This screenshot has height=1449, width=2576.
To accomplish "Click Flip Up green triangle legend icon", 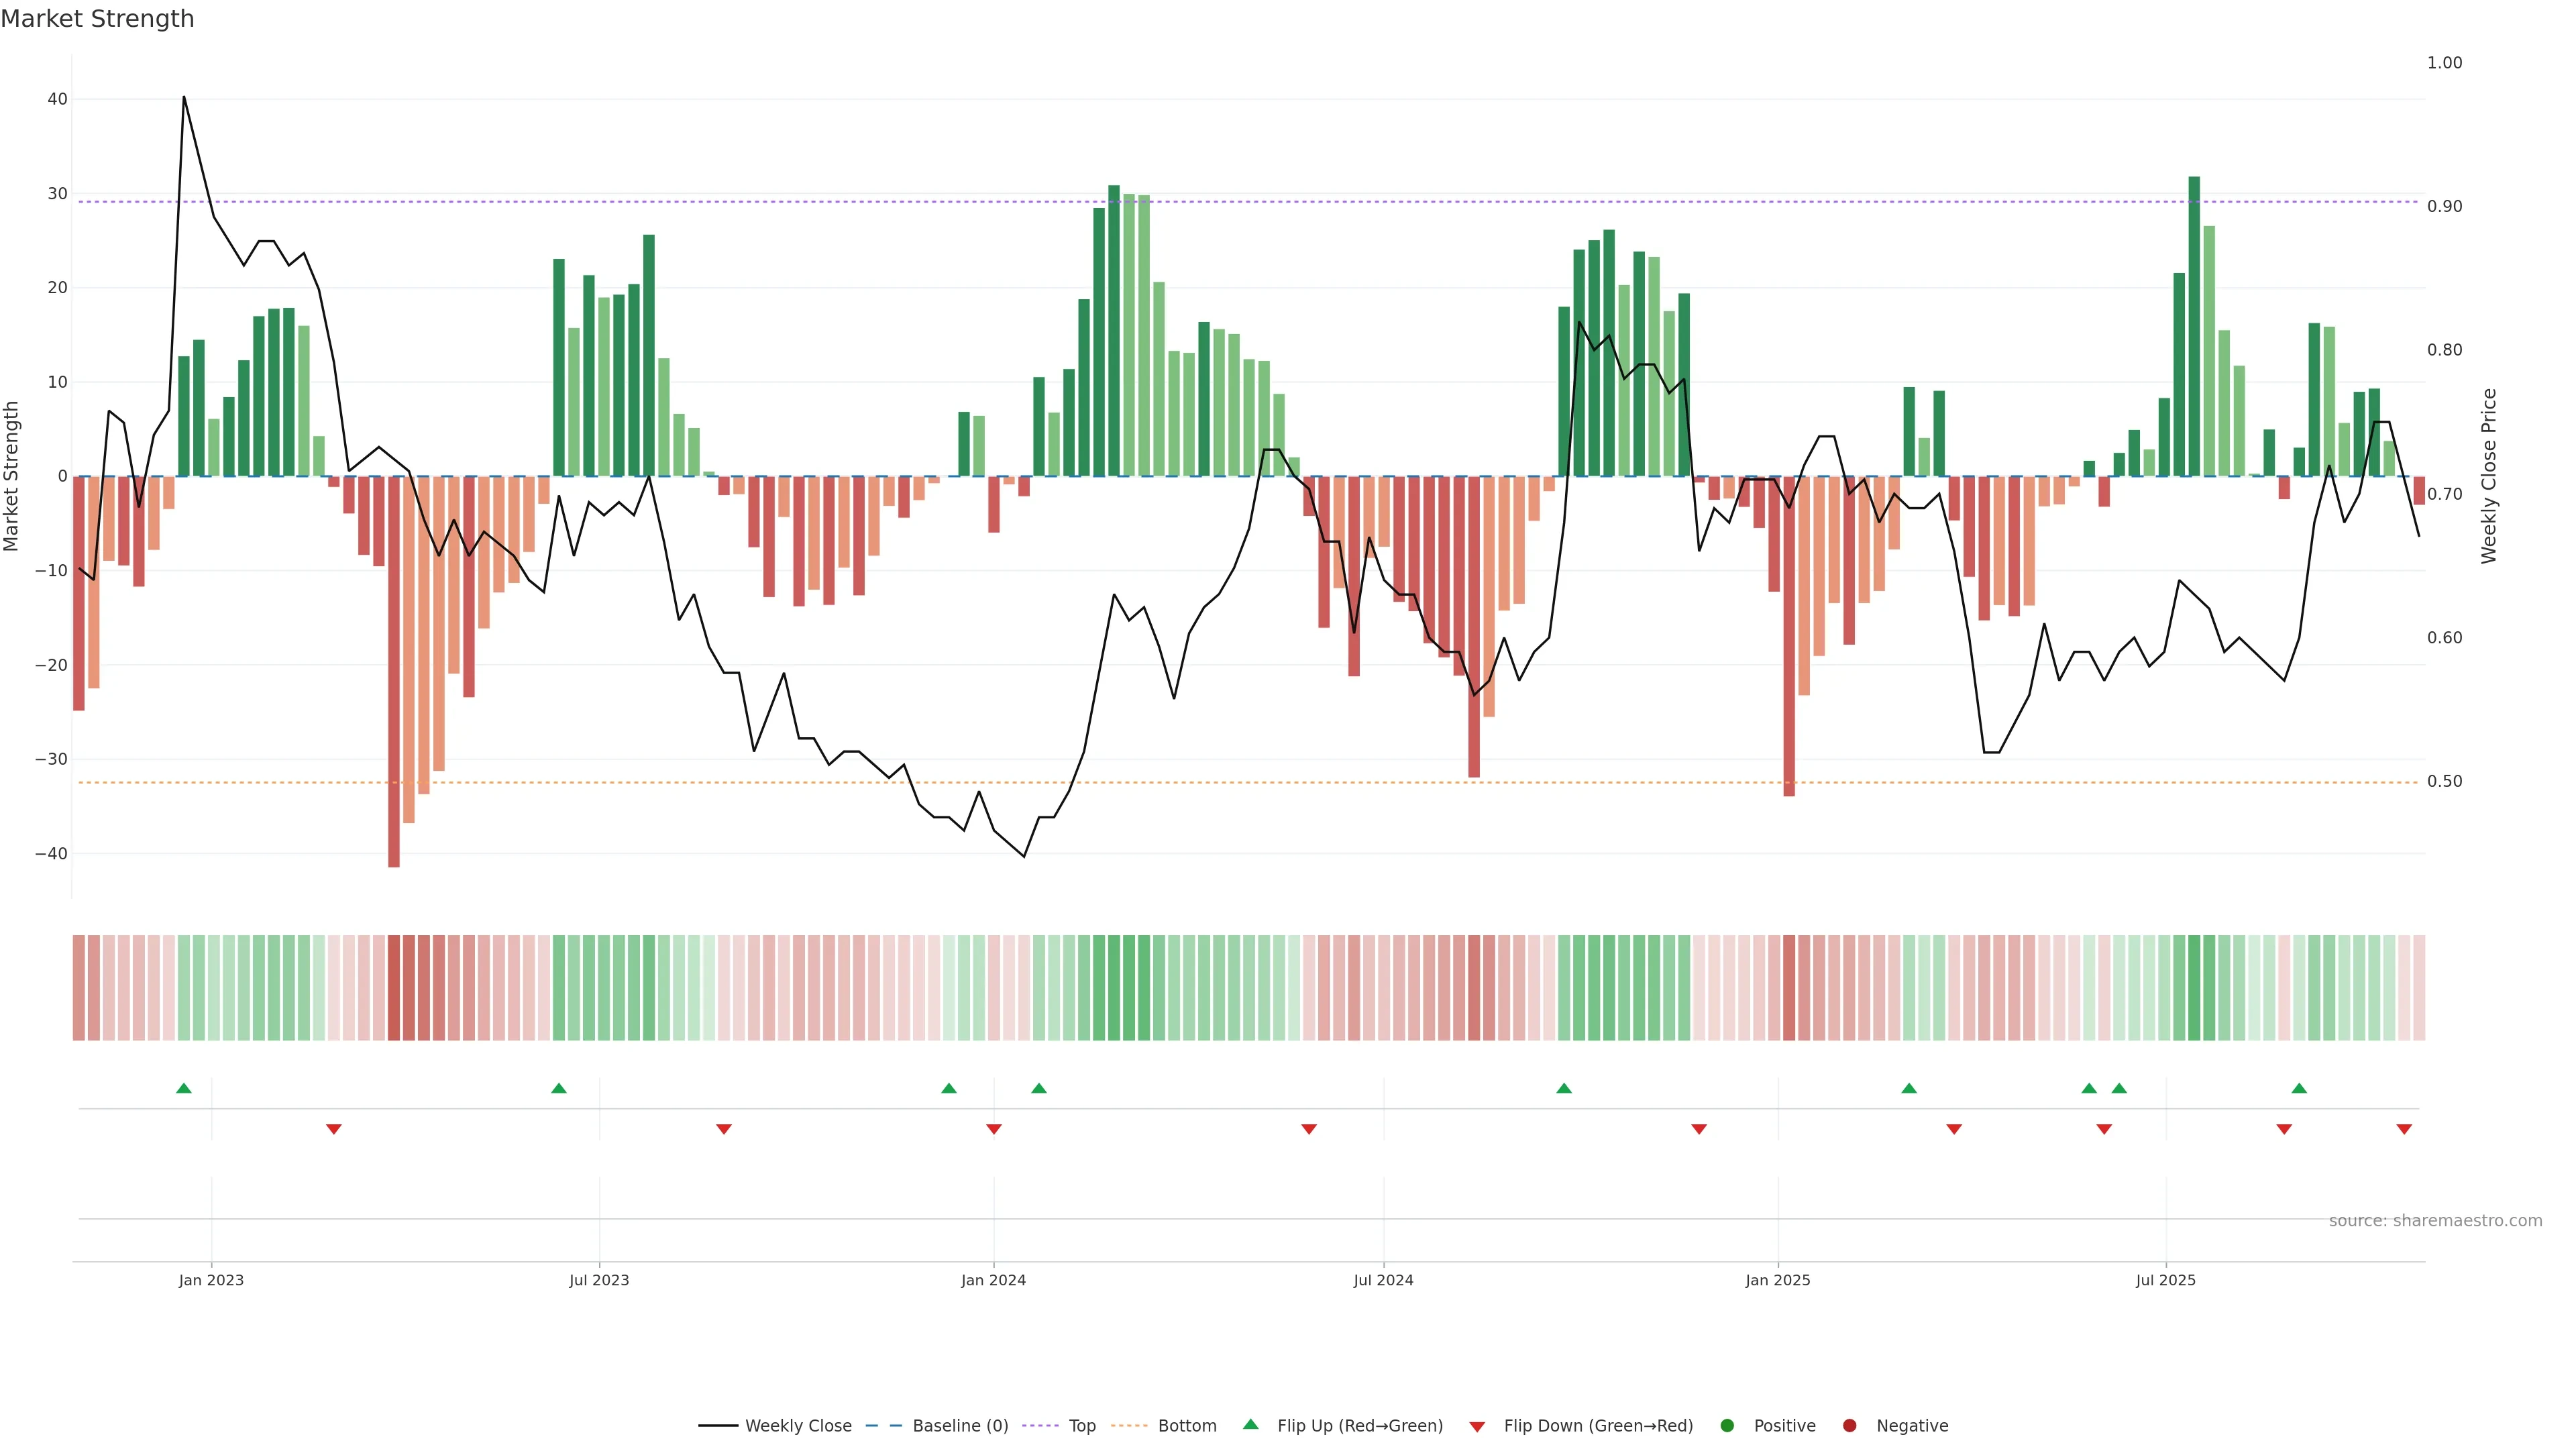I will coord(1250,1425).
